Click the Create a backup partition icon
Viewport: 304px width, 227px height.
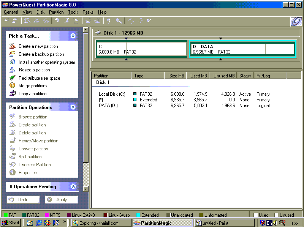12,54
